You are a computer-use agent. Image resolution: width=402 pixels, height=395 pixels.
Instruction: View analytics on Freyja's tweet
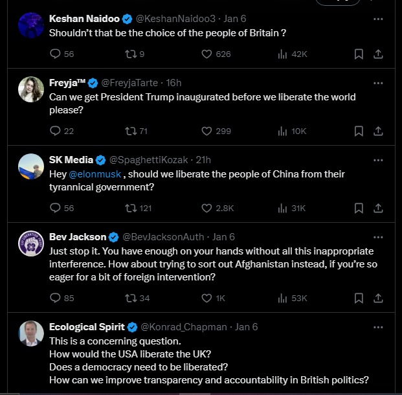tap(282, 131)
